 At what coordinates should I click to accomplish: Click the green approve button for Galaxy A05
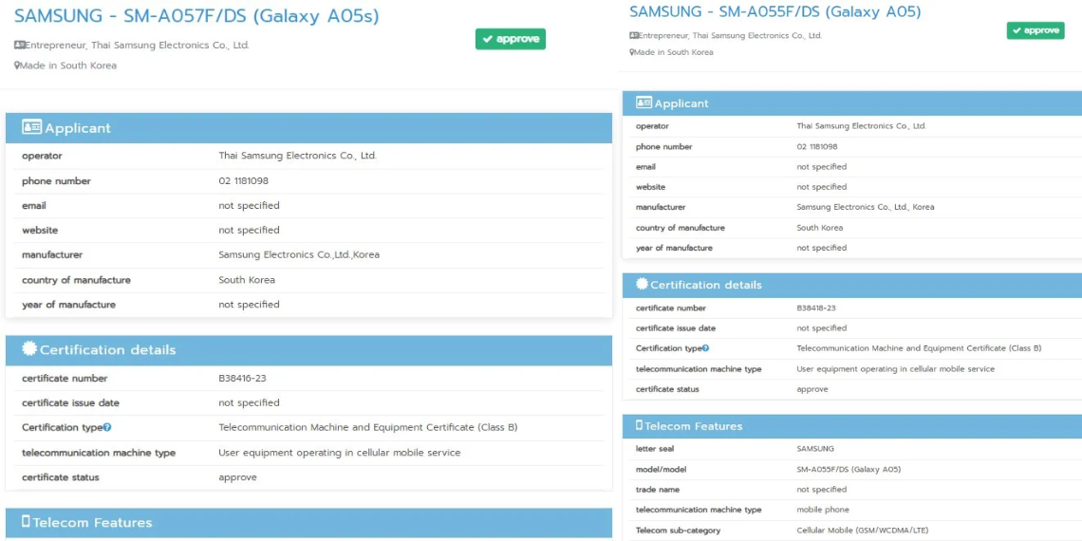point(1035,30)
